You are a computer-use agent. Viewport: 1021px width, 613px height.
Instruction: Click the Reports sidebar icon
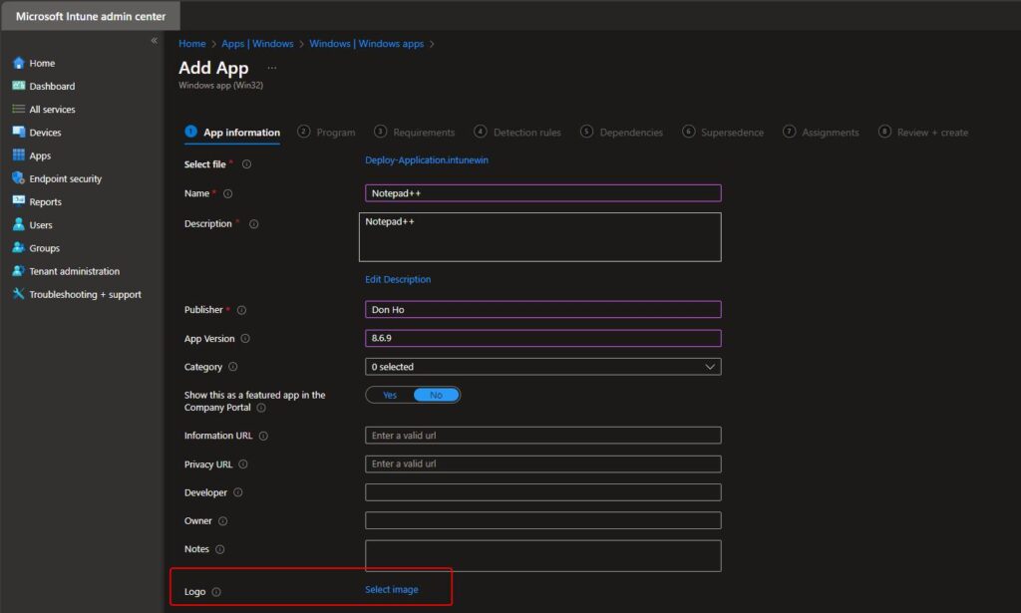coord(18,201)
